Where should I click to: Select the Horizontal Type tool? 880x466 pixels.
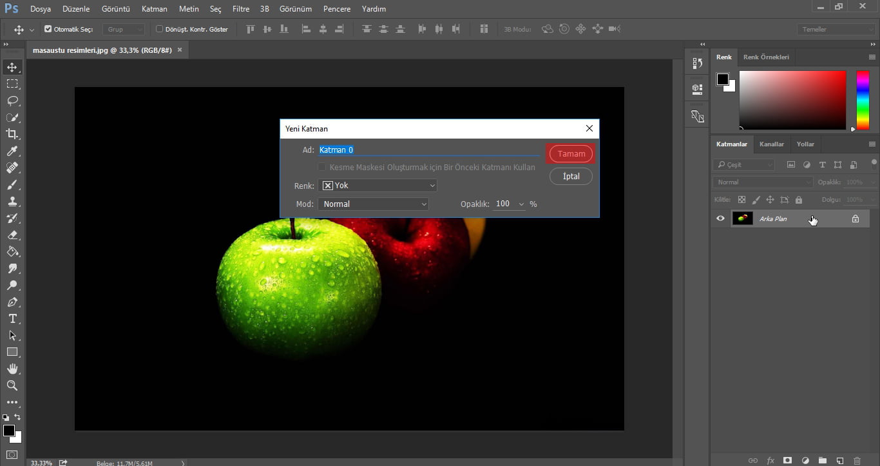tap(12, 318)
